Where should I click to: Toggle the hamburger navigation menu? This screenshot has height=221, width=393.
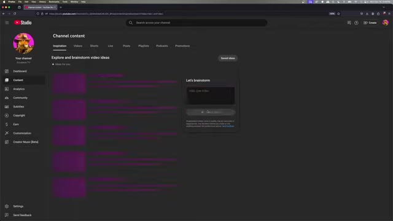[7, 23]
